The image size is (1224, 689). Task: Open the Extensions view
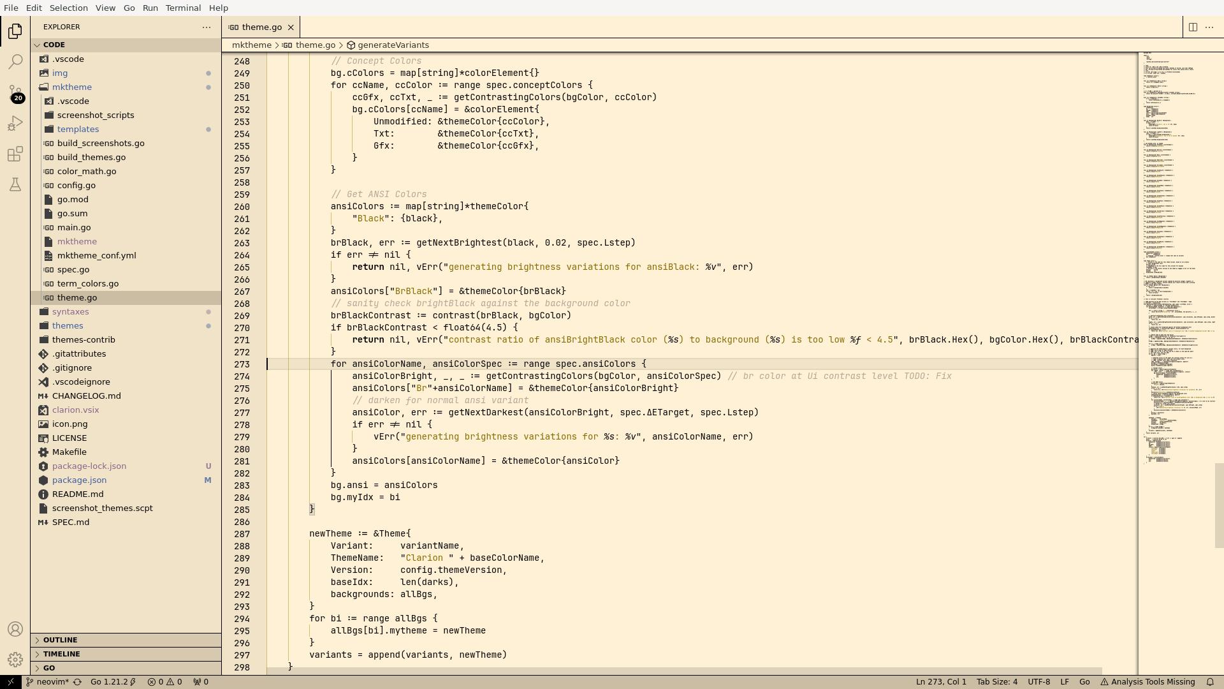coord(15,154)
